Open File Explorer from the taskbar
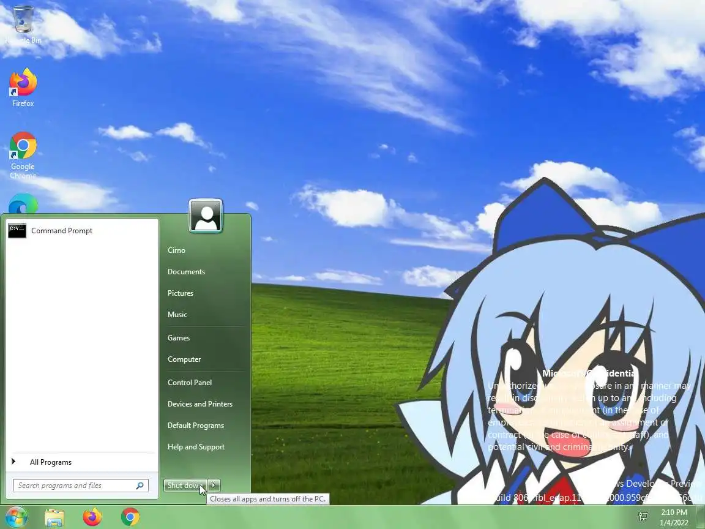 tap(54, 517)
